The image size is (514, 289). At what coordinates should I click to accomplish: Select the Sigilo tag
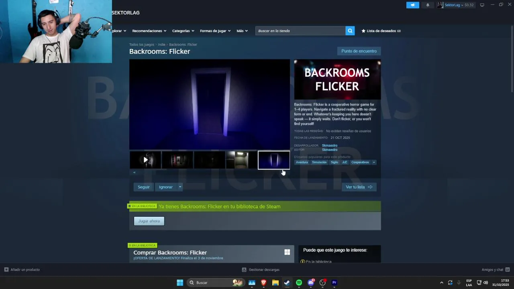click(335, 162)
